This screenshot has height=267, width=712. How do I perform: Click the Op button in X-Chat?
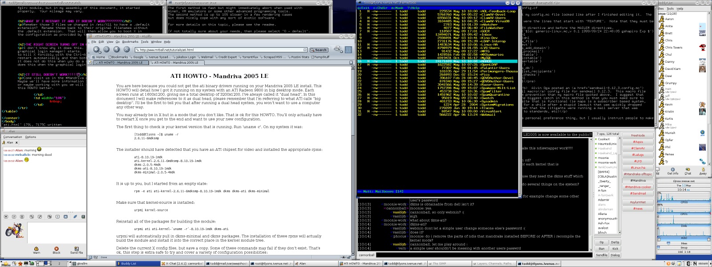coord(602,243)
